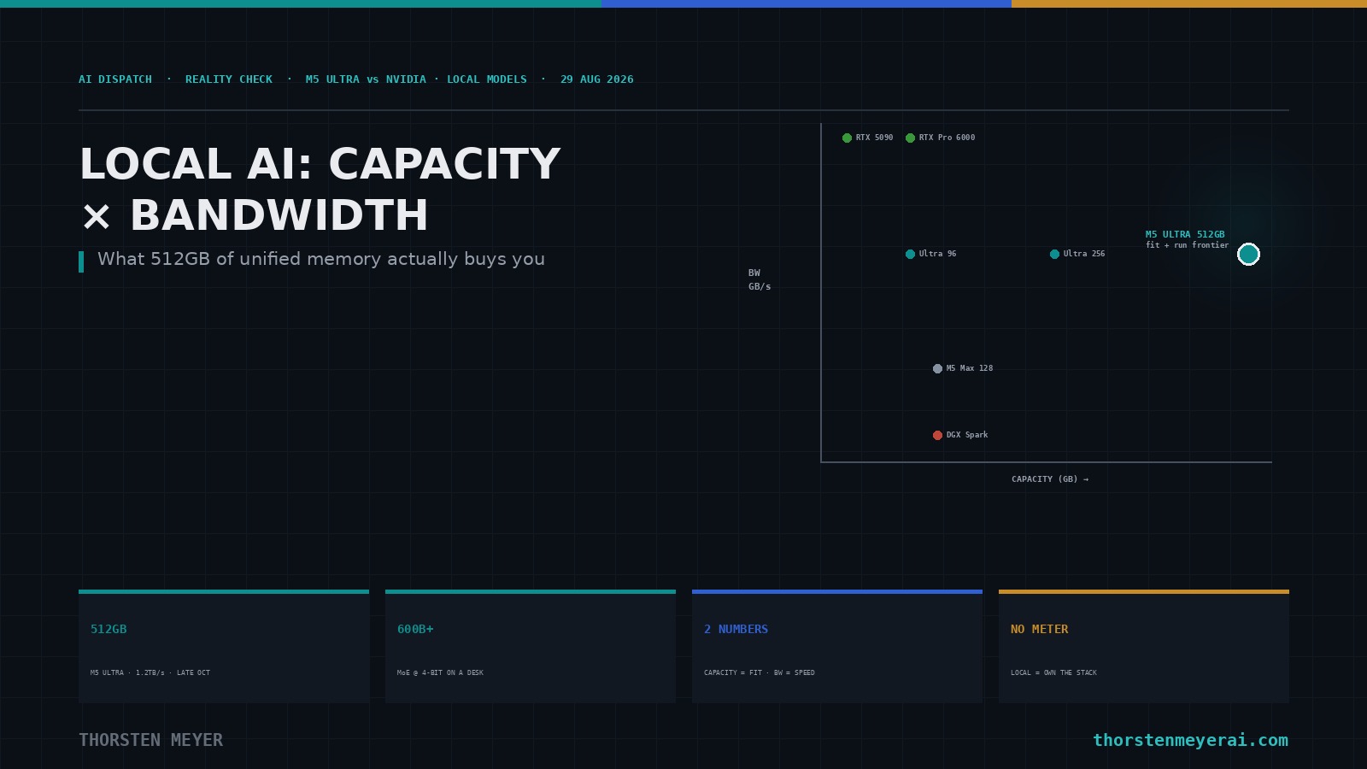
Task: Select "MoE @ 4-BIT ON A DESK" caption
Action: click(440, 672)
